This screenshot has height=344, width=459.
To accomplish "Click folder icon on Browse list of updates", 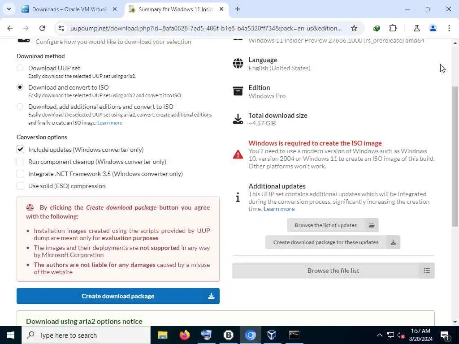I will (x=372, y=225).
